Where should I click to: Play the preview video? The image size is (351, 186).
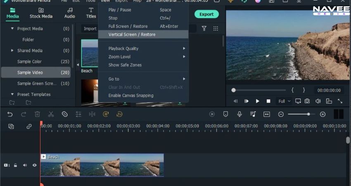(257, 101)
